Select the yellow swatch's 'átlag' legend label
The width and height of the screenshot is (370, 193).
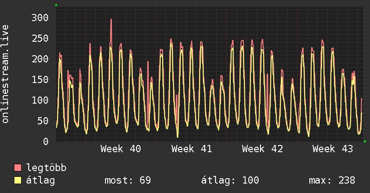[x=40, y=180]
